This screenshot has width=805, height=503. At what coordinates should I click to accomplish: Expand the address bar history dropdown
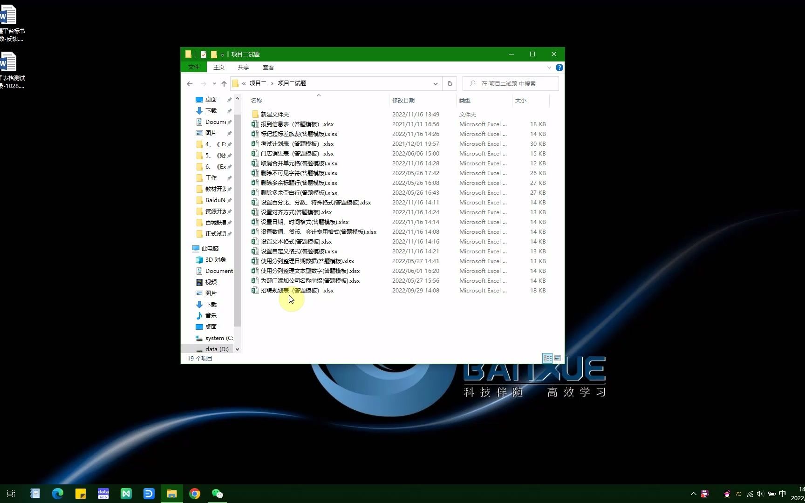pos(435,84)
